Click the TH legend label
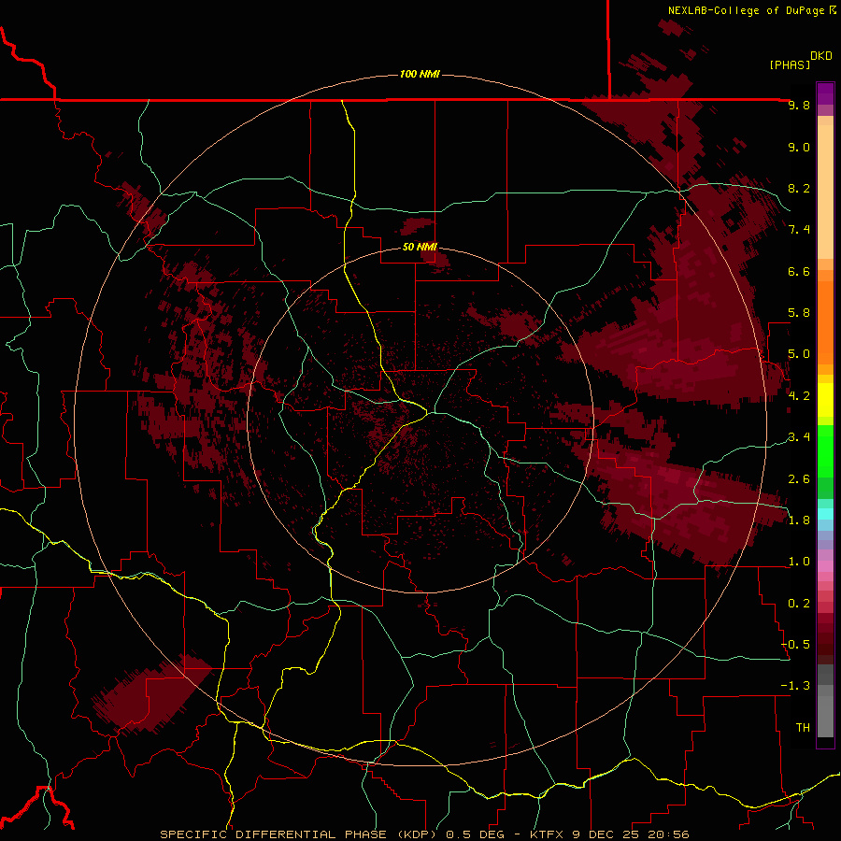This screenshot has height=841, width=841. tap(803, 728)
